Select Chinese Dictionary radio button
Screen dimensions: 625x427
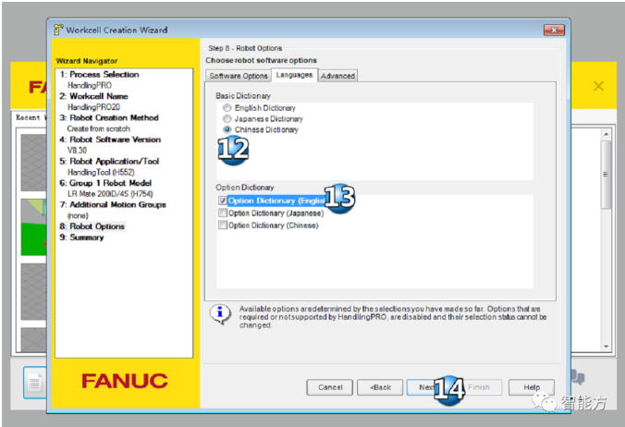(227, 129)
